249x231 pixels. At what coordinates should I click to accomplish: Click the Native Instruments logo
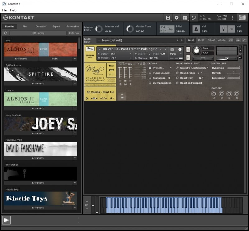(242, 17)
